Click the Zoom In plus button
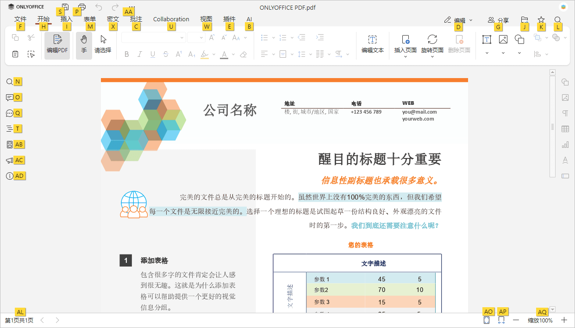Image resolution: width=575 pixels, height=328 pixels. pos(564,320)
